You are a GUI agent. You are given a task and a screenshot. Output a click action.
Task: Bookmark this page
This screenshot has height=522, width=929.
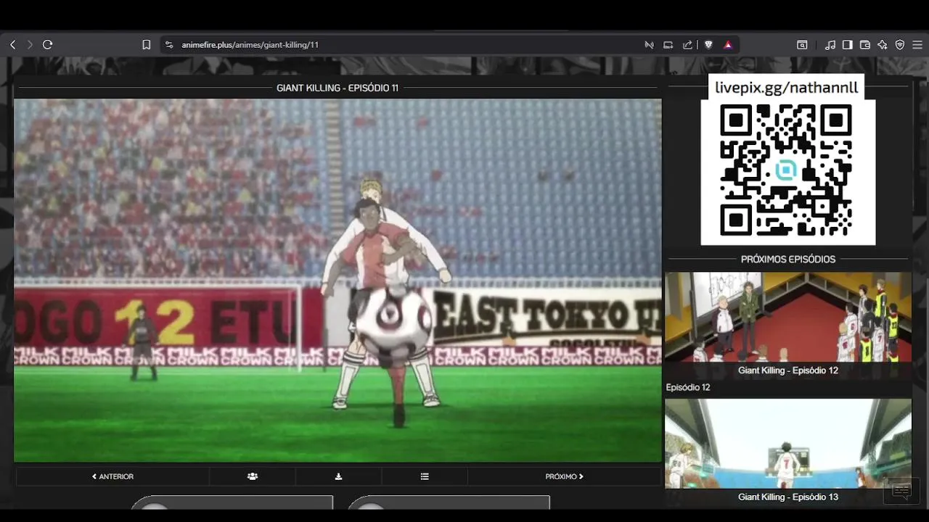[147, 45]
